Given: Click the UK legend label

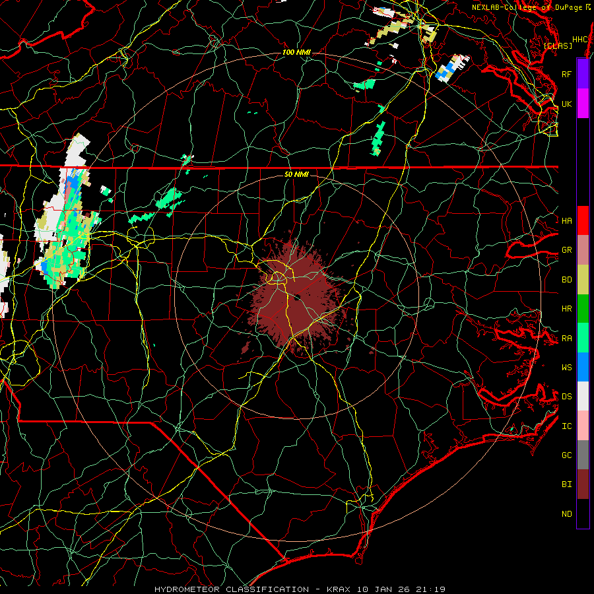Looking at the screenshot, I should pos(566,104).
